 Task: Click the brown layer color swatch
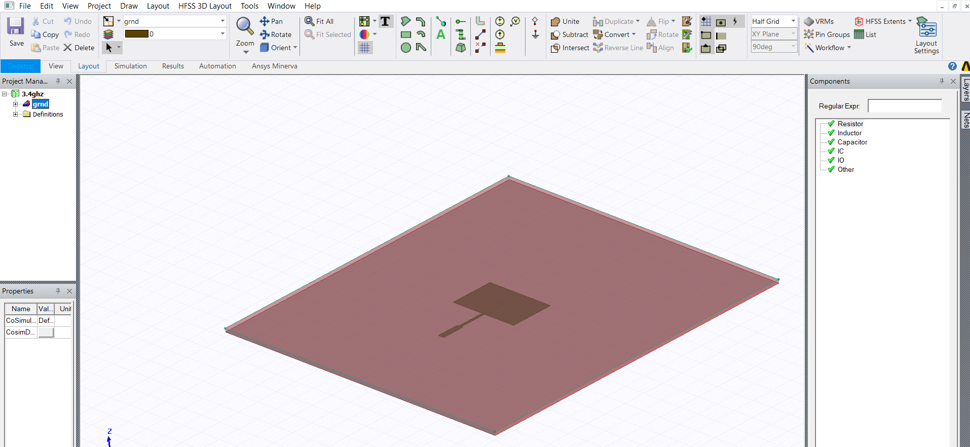tap(136, 34)
